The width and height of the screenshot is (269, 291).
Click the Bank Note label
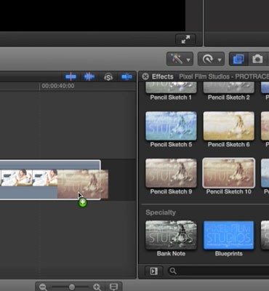tap(171, 254)
